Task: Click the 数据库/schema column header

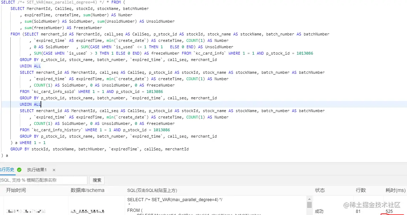Action: coord(87,191)
